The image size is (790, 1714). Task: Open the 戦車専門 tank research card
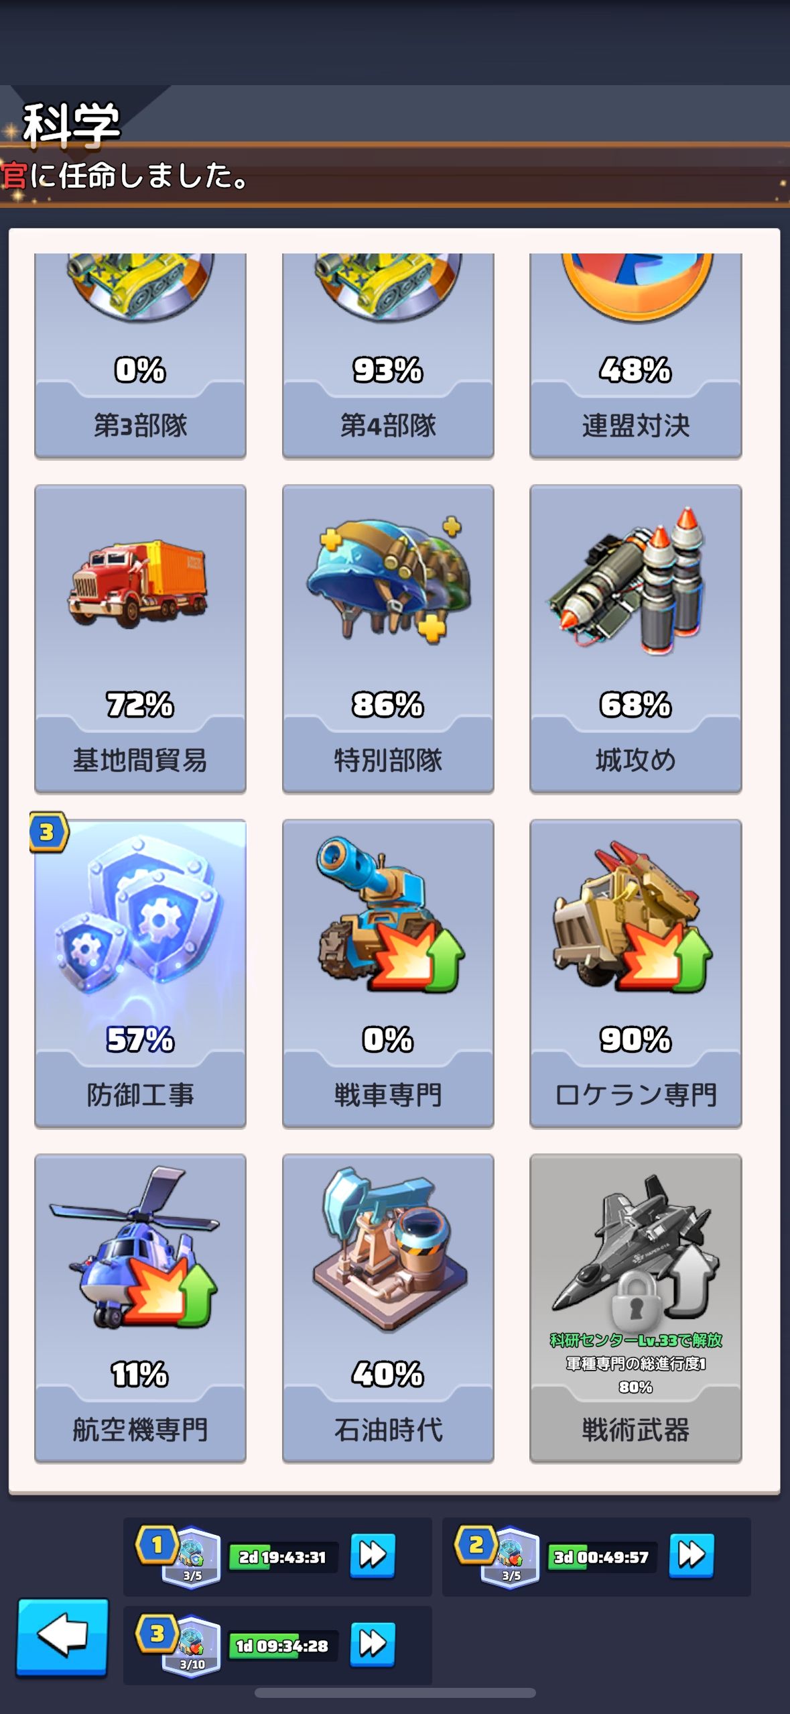(x=388, y=973)
